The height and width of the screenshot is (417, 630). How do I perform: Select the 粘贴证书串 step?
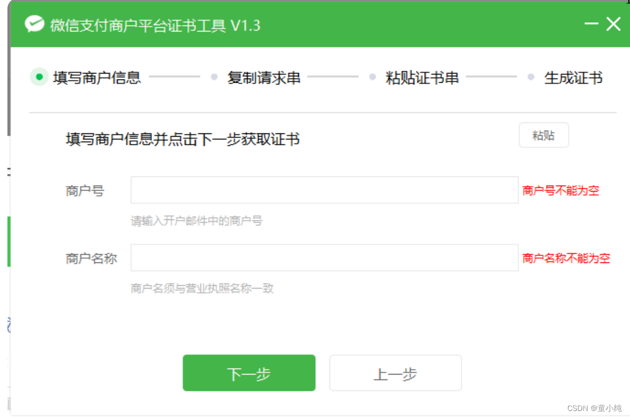click(x=422, y=77)
